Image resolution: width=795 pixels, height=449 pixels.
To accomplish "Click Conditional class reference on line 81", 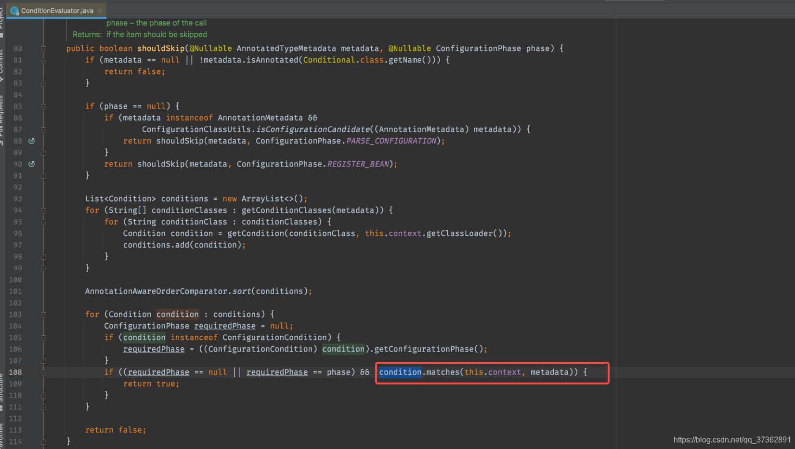I will [x=329, y=60].
